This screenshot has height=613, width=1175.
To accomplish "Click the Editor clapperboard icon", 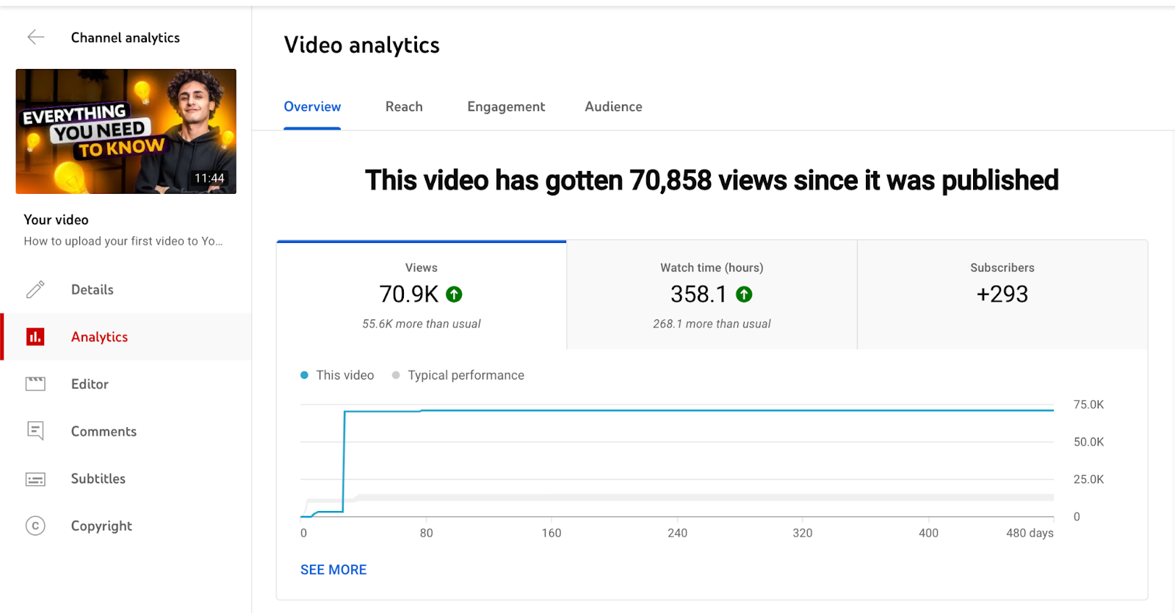I will pyautogui.click(x=35, y=384).
